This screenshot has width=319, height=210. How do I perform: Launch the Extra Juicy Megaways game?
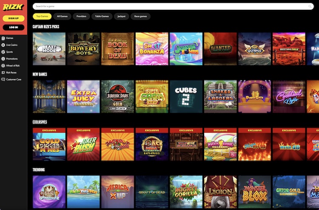[x=83, y=97]
